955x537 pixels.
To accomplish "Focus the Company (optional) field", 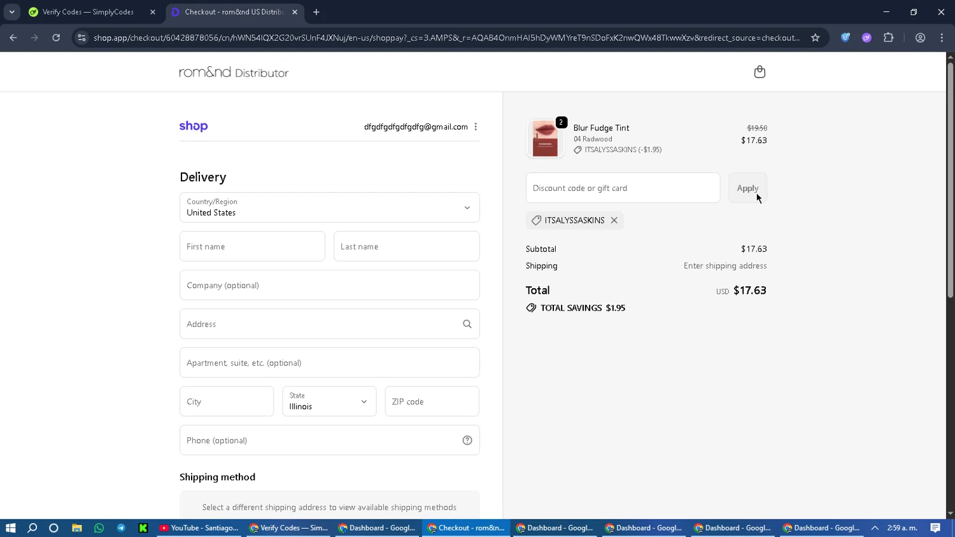I will point(330,285).
